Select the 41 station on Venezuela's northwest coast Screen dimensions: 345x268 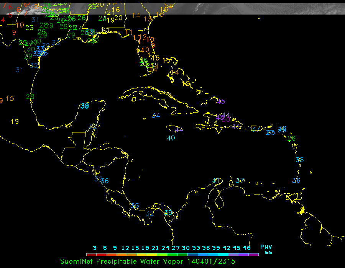216,180
